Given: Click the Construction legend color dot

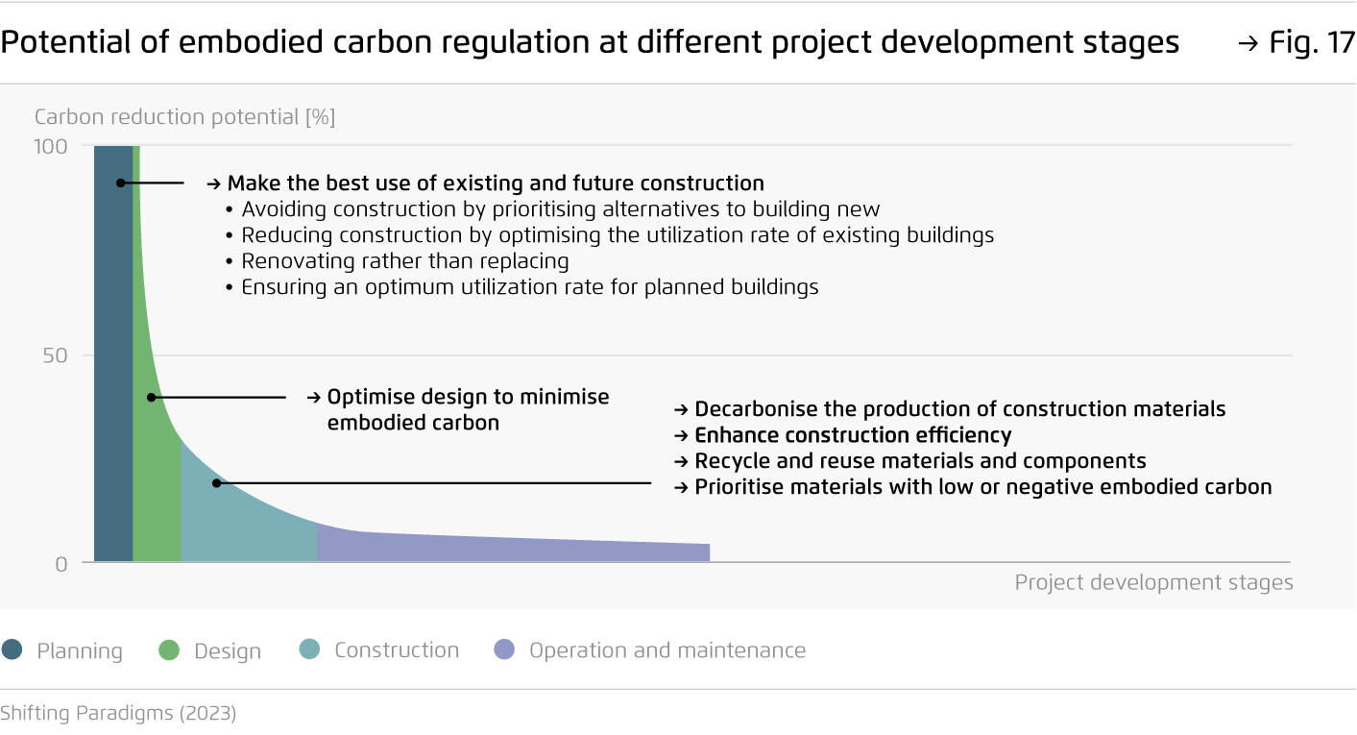Looking at the screenshot, I should point(309,650).
